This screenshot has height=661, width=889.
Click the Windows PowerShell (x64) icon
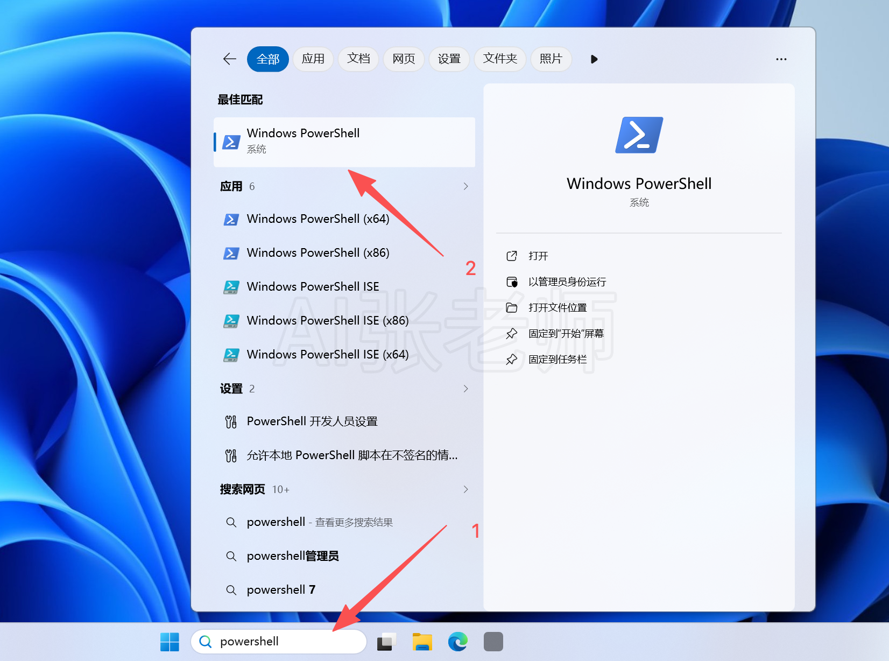(231, 220)
